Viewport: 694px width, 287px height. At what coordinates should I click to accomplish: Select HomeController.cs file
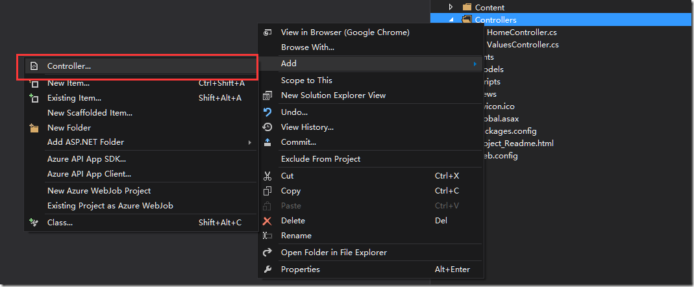coord(521,32)
